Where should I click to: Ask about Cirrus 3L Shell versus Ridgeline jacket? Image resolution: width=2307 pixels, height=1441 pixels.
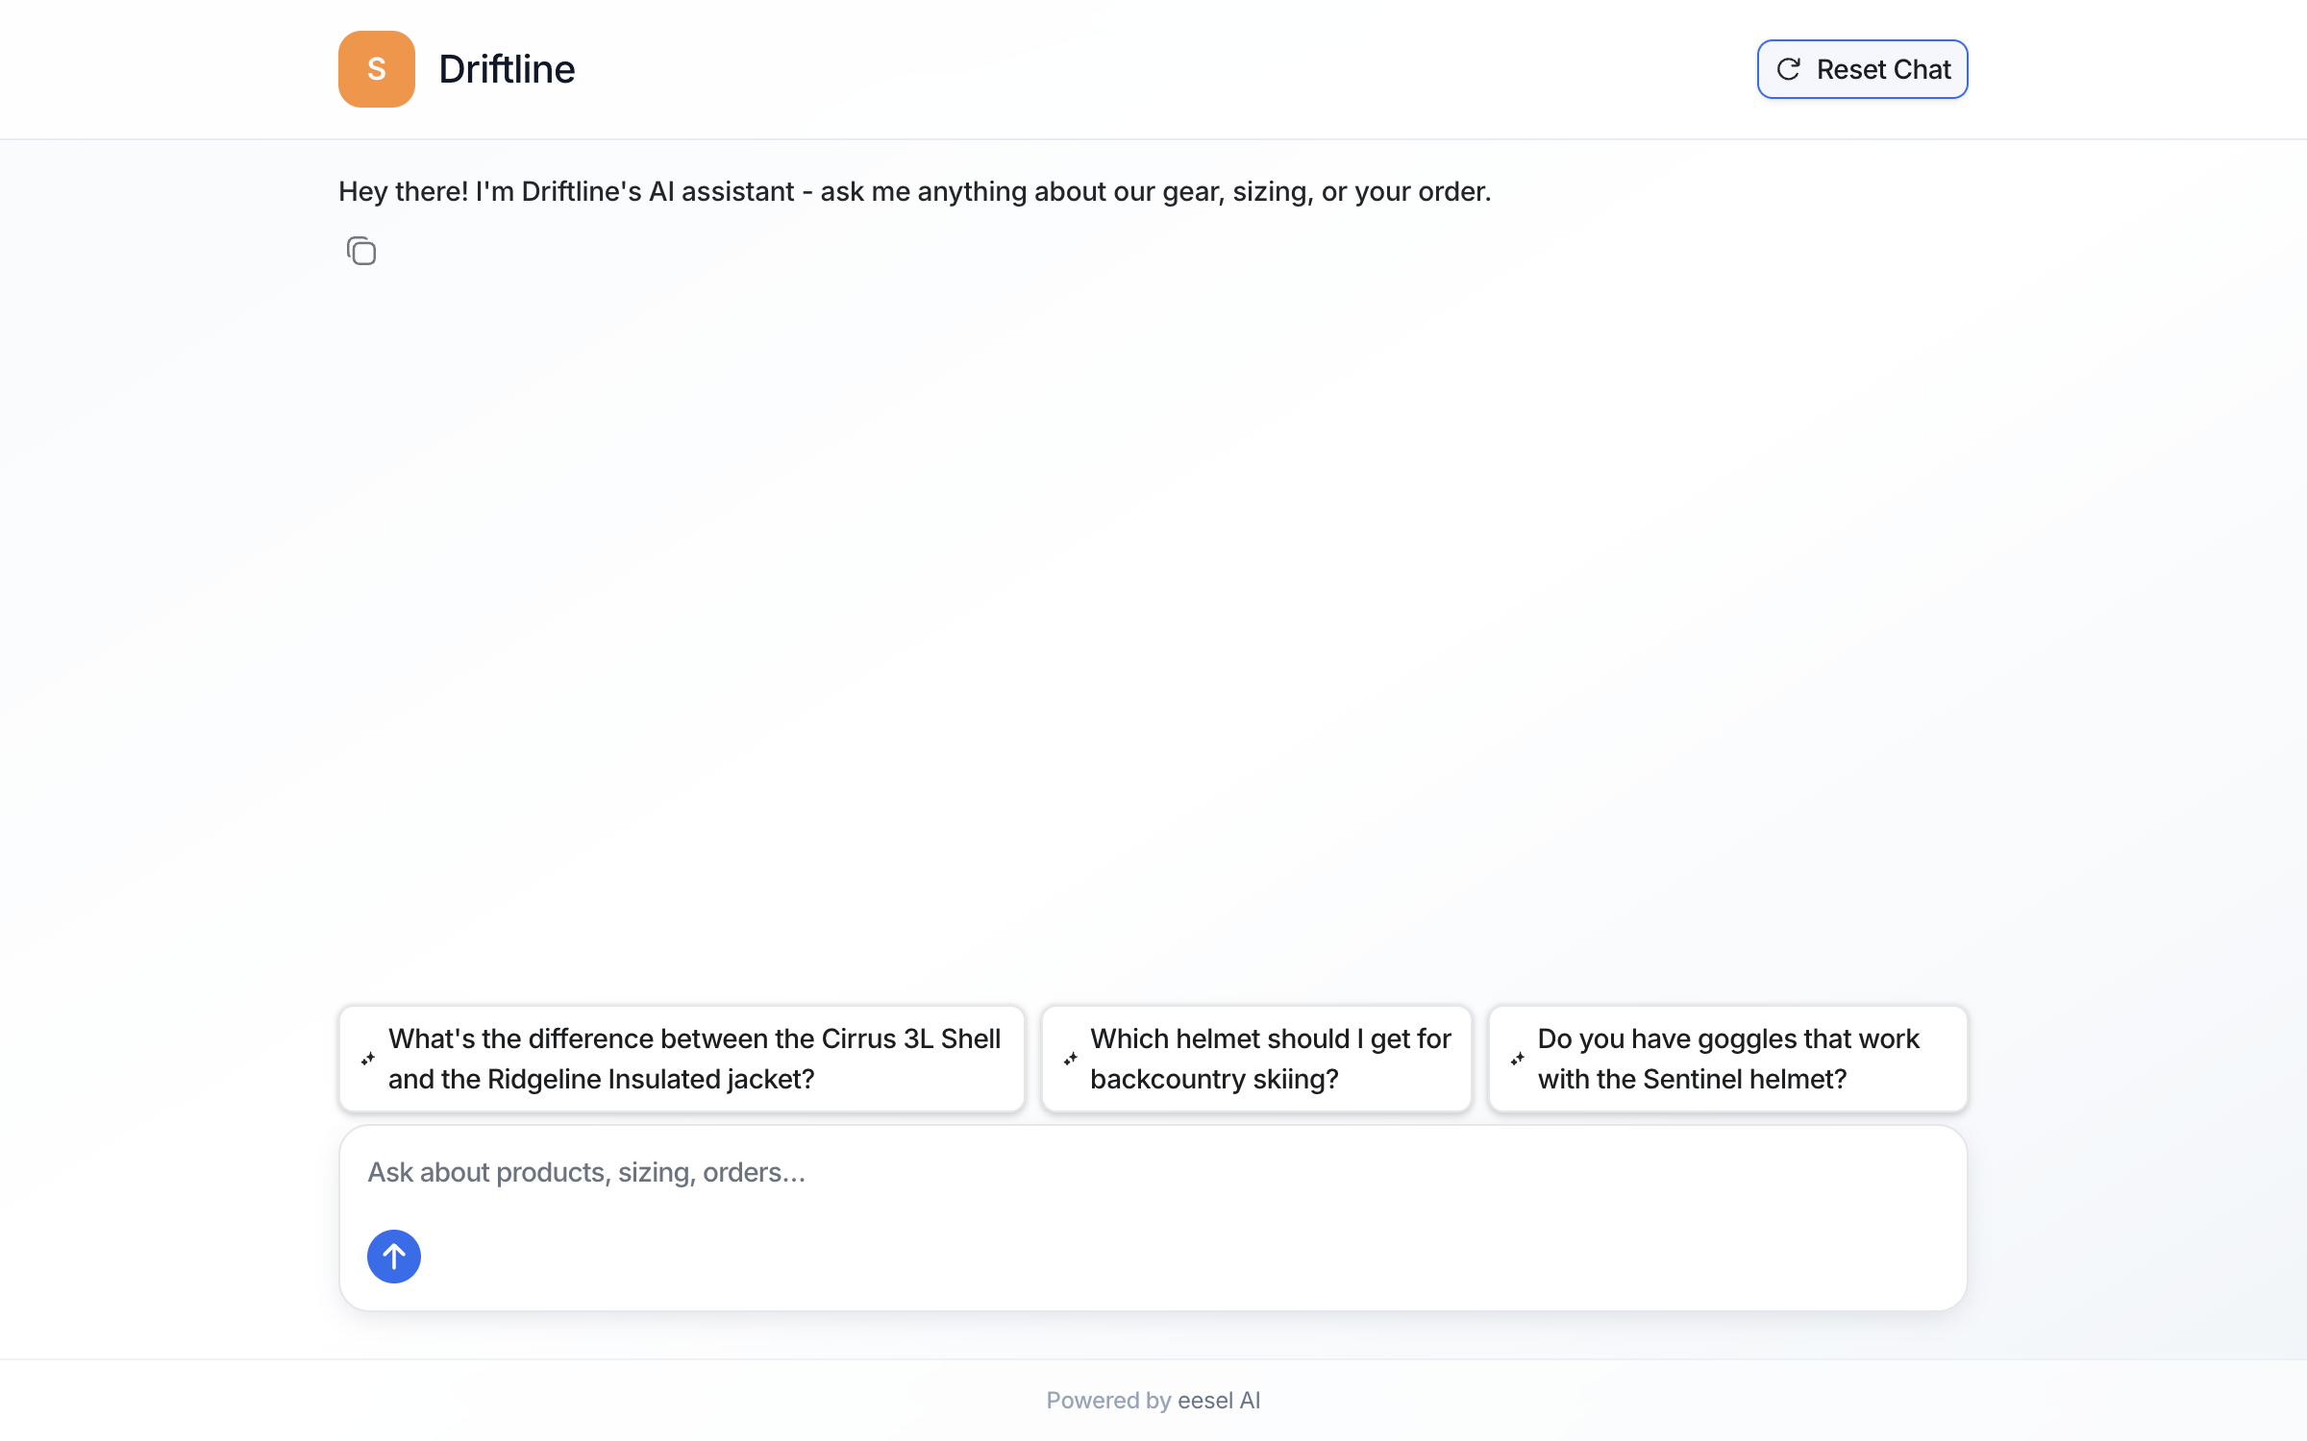point(682,1059)
